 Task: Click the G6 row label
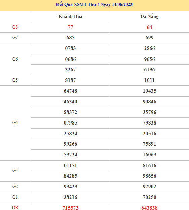click(x=15, y=59)
